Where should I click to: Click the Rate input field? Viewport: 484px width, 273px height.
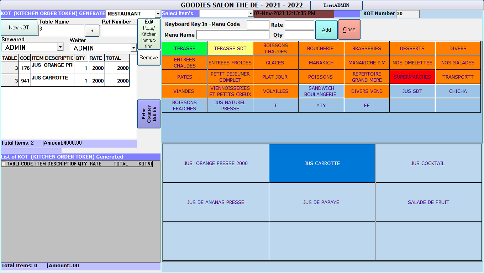(x=299, y=25)
